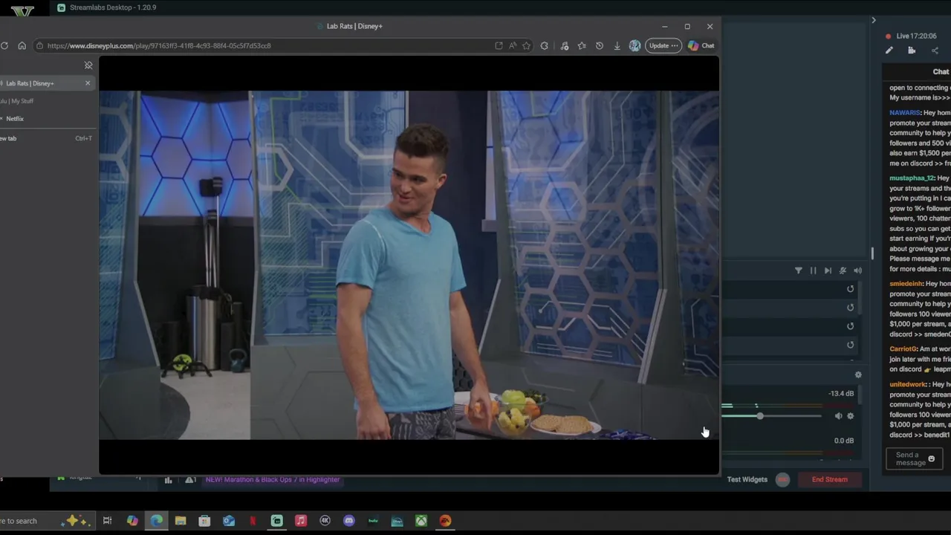This screenshot has width=951, height=535.
Task: Click the Send a message field
Action: [x=915, y=458]
